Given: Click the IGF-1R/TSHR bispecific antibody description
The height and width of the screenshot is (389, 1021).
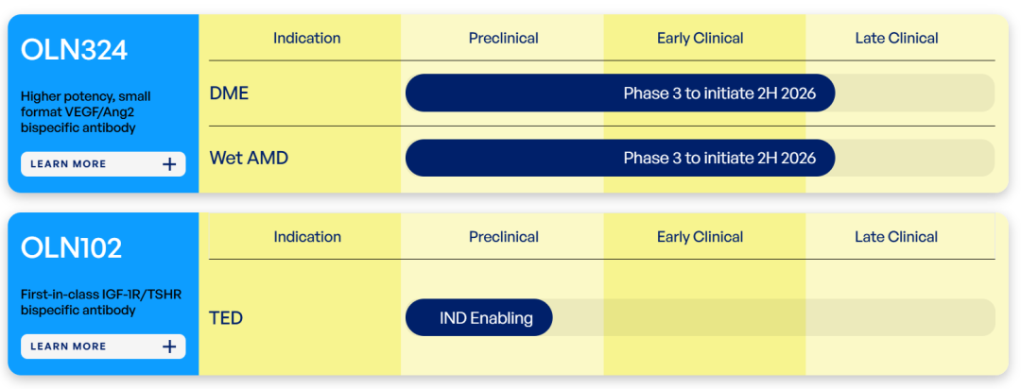Looking at the screenshot, I should (x=101, y=302).
